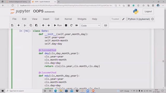166x93 pixels.
Task: Open the Dropbox taskbar icon
Action: coord(77,91)
